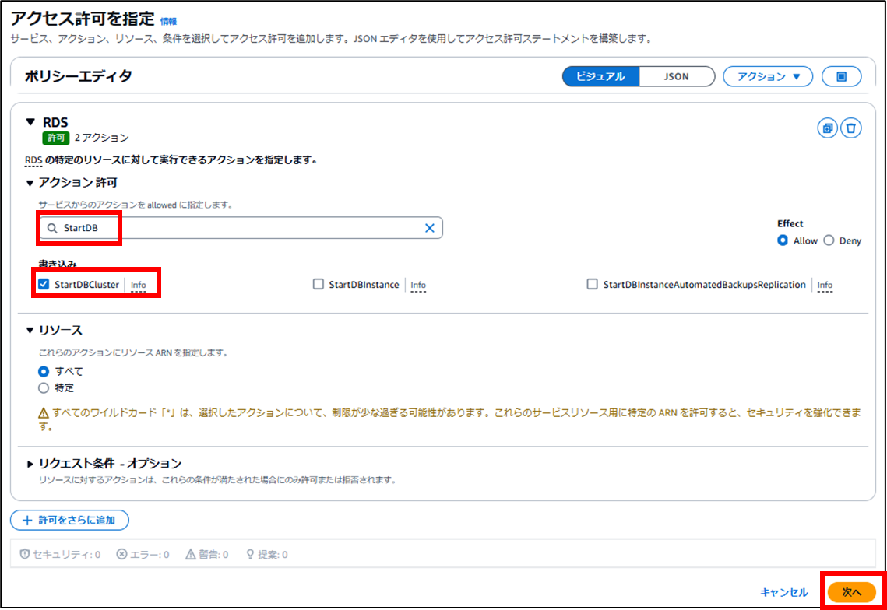The height and width of the screenshot is (610, 887).
Task: Click the セキュリティ: 0 status text
Action: (x=66, y=554)
